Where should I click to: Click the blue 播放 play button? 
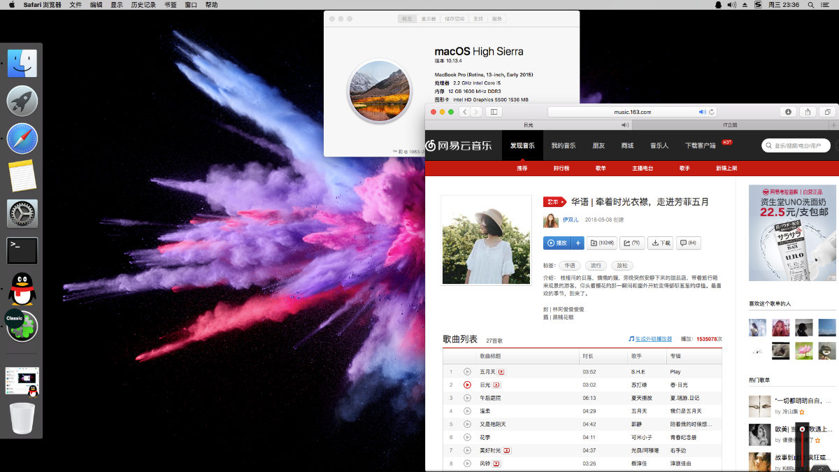tap(557, 243)
